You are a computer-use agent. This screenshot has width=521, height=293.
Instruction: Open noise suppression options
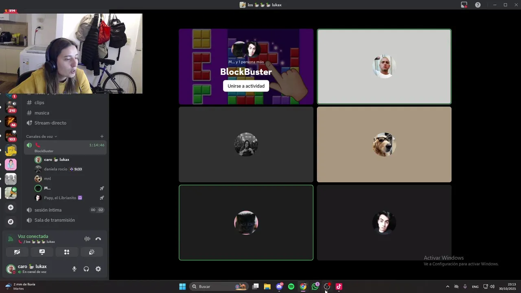click(87, 239)
